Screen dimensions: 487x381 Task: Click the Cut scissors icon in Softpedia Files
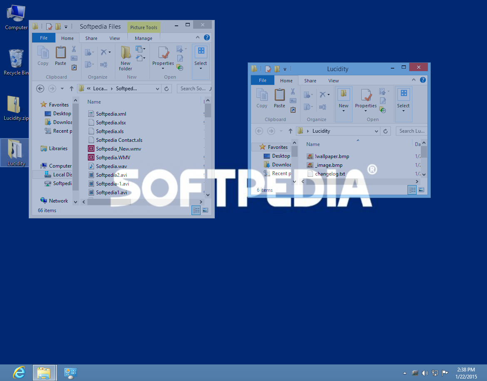pos(74,49)
